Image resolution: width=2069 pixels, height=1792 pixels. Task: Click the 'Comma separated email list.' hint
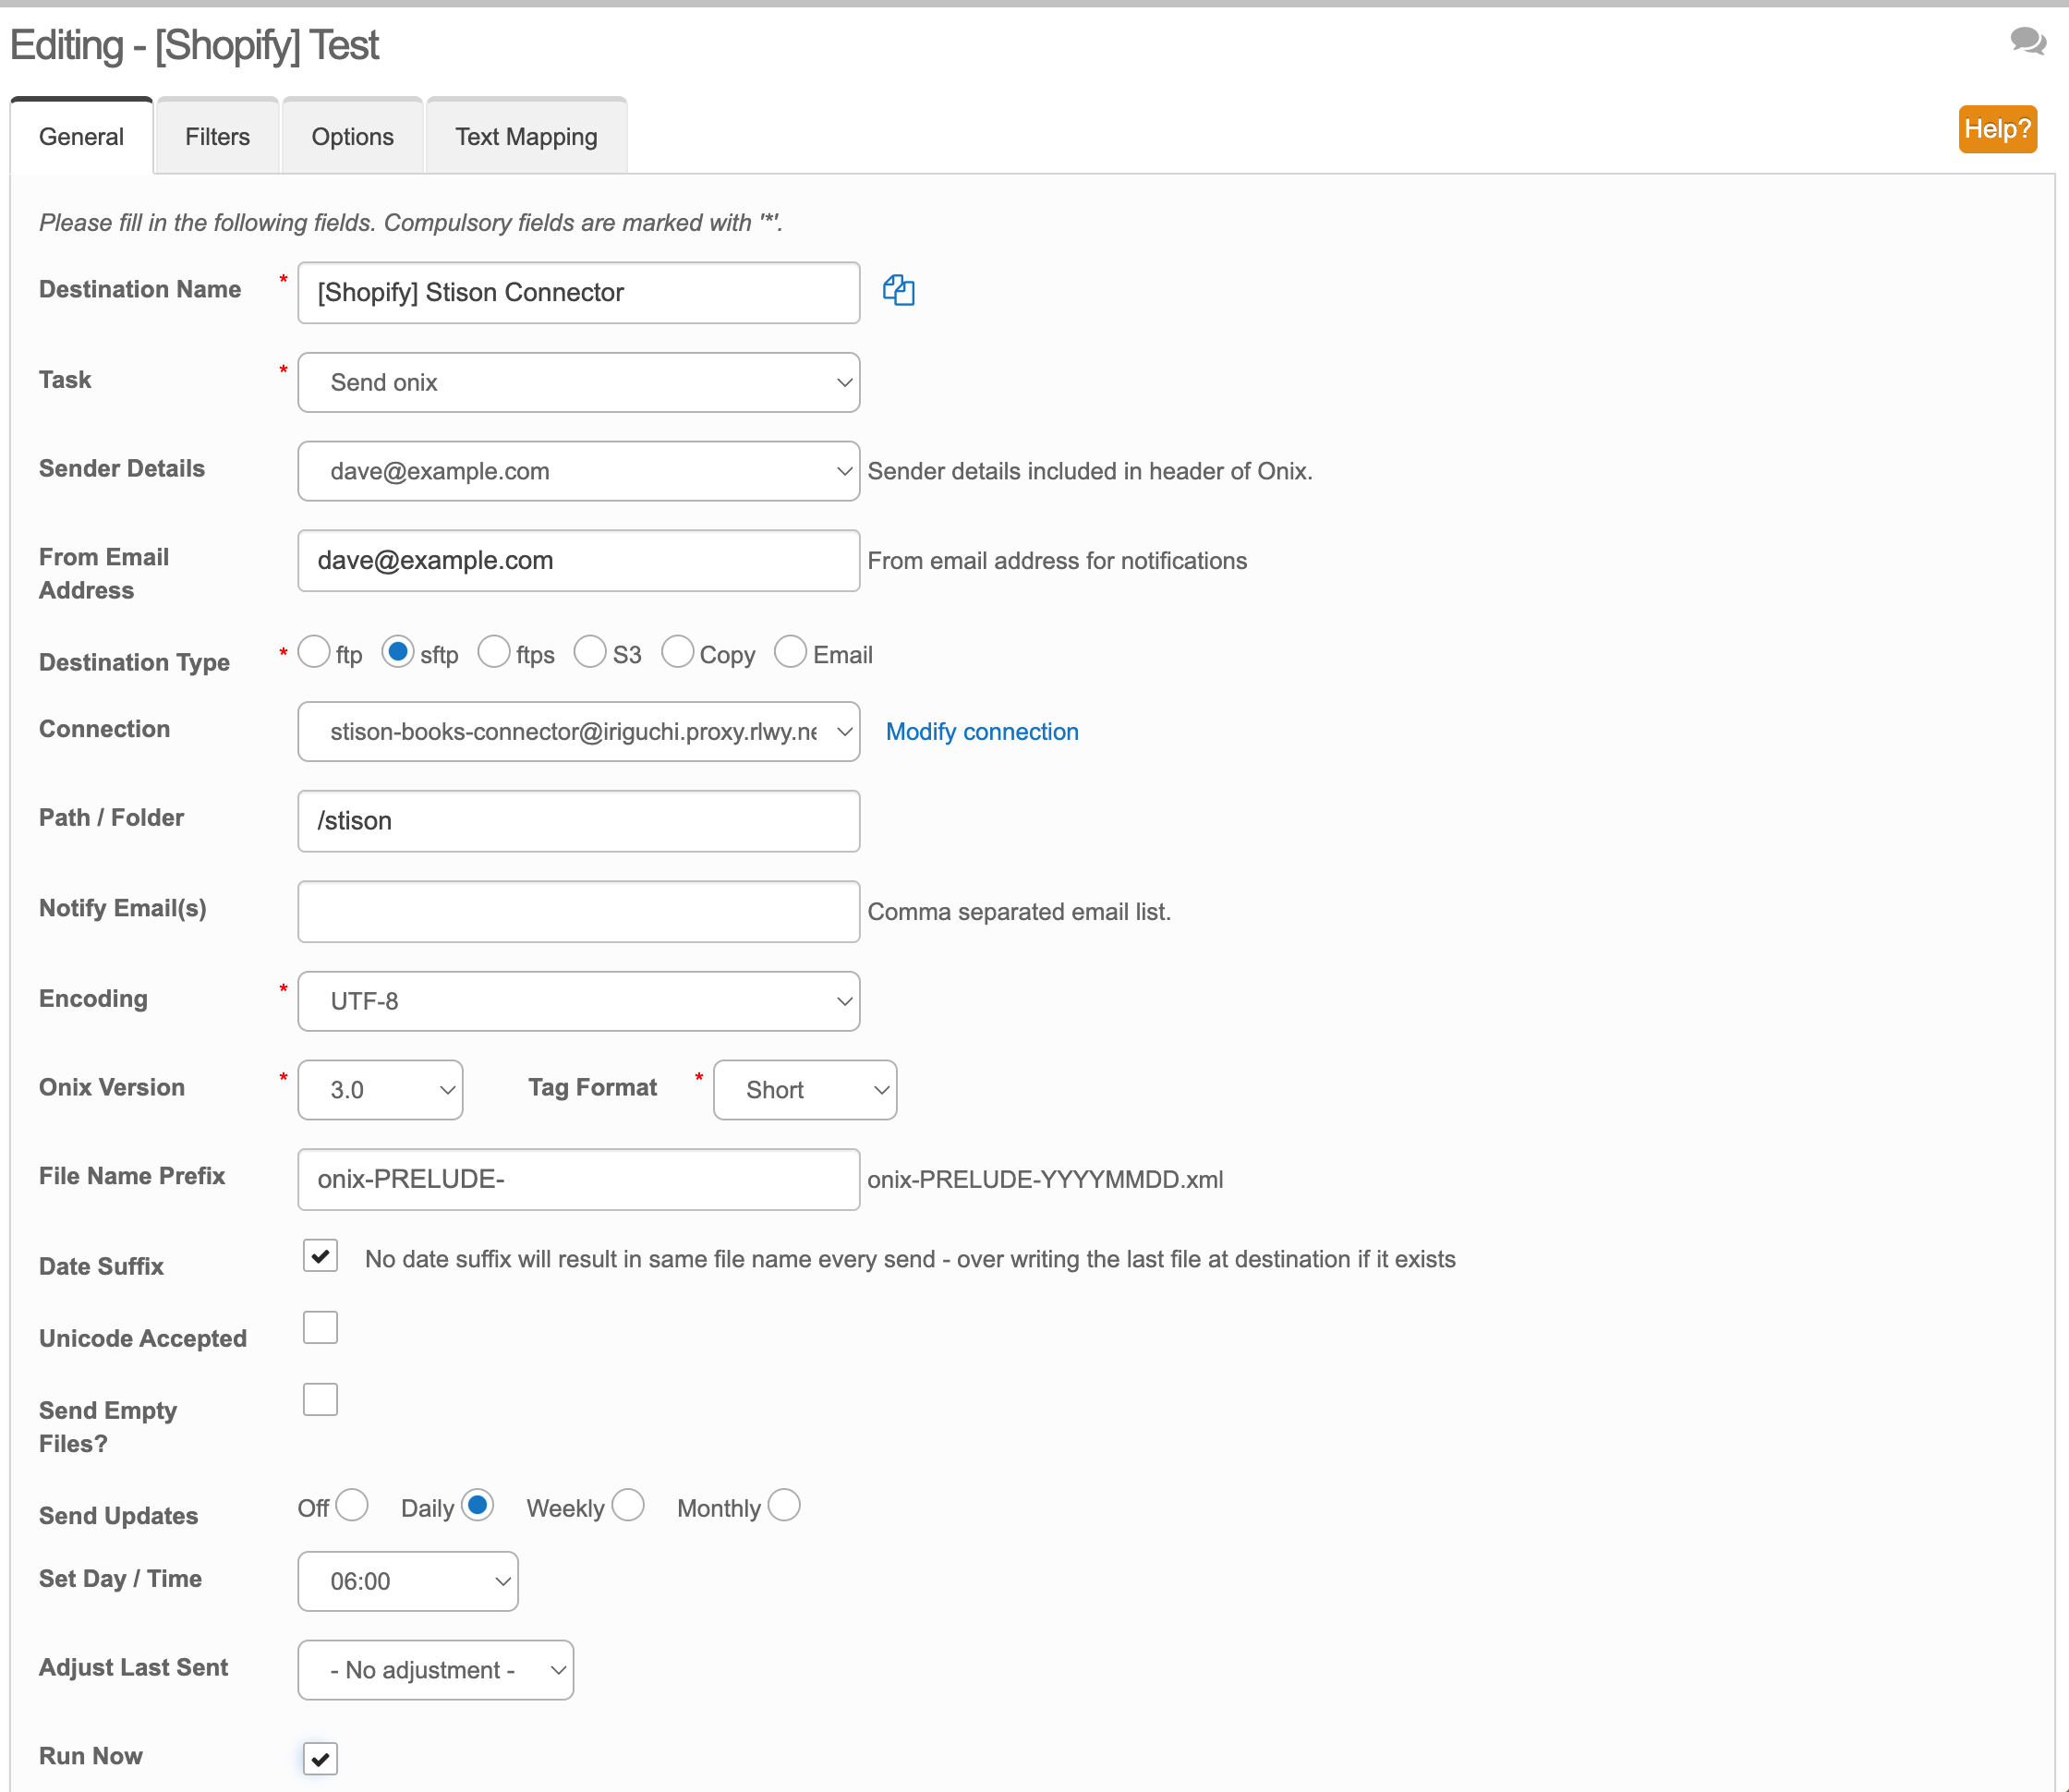coord(1019,912)
